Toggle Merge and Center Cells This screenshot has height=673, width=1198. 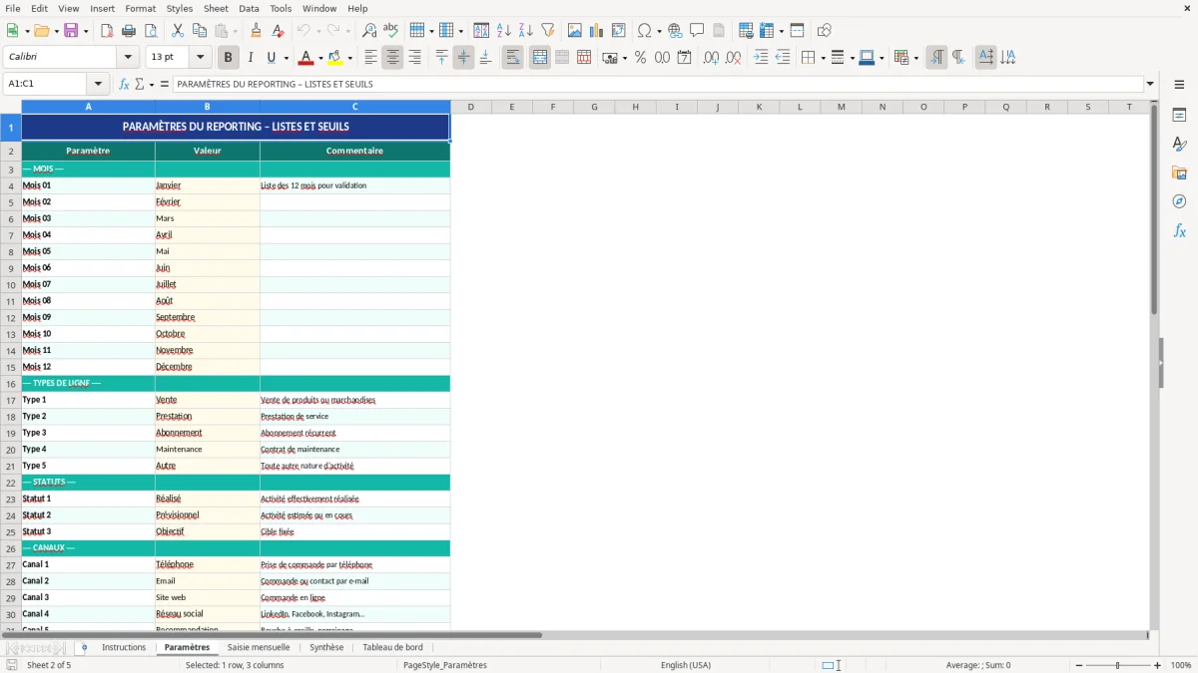point(540,58)
